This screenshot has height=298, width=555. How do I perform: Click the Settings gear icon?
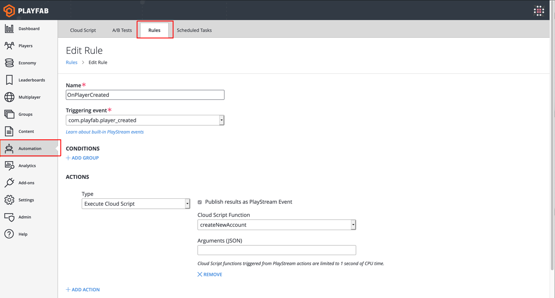coord(9,200)
